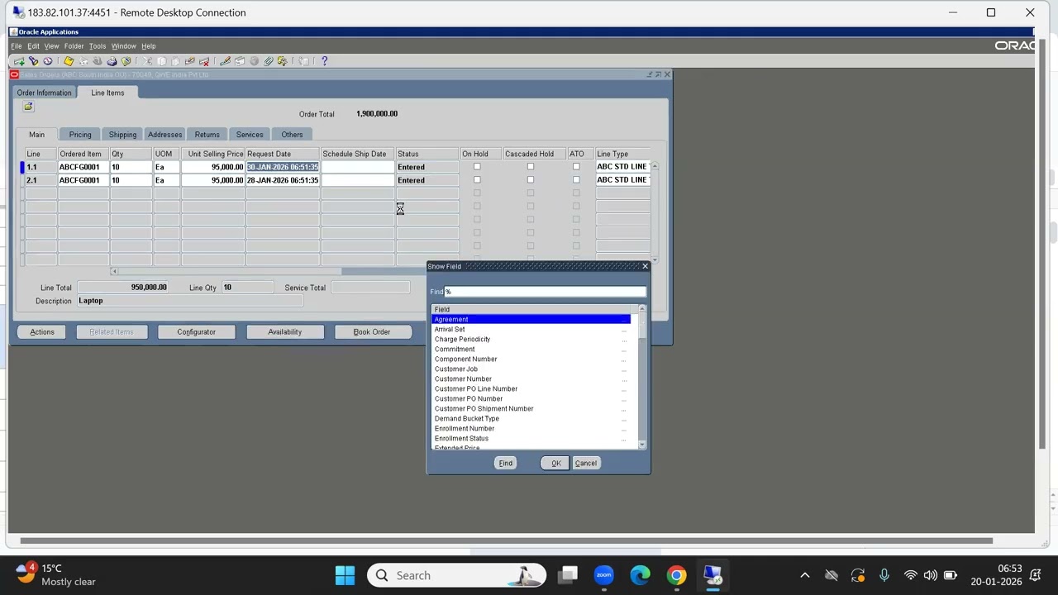The height and width of the screenshot is (595, 1058).
Task: Click the Find button in Show Field dialog
Action: [x=505, y=463]
